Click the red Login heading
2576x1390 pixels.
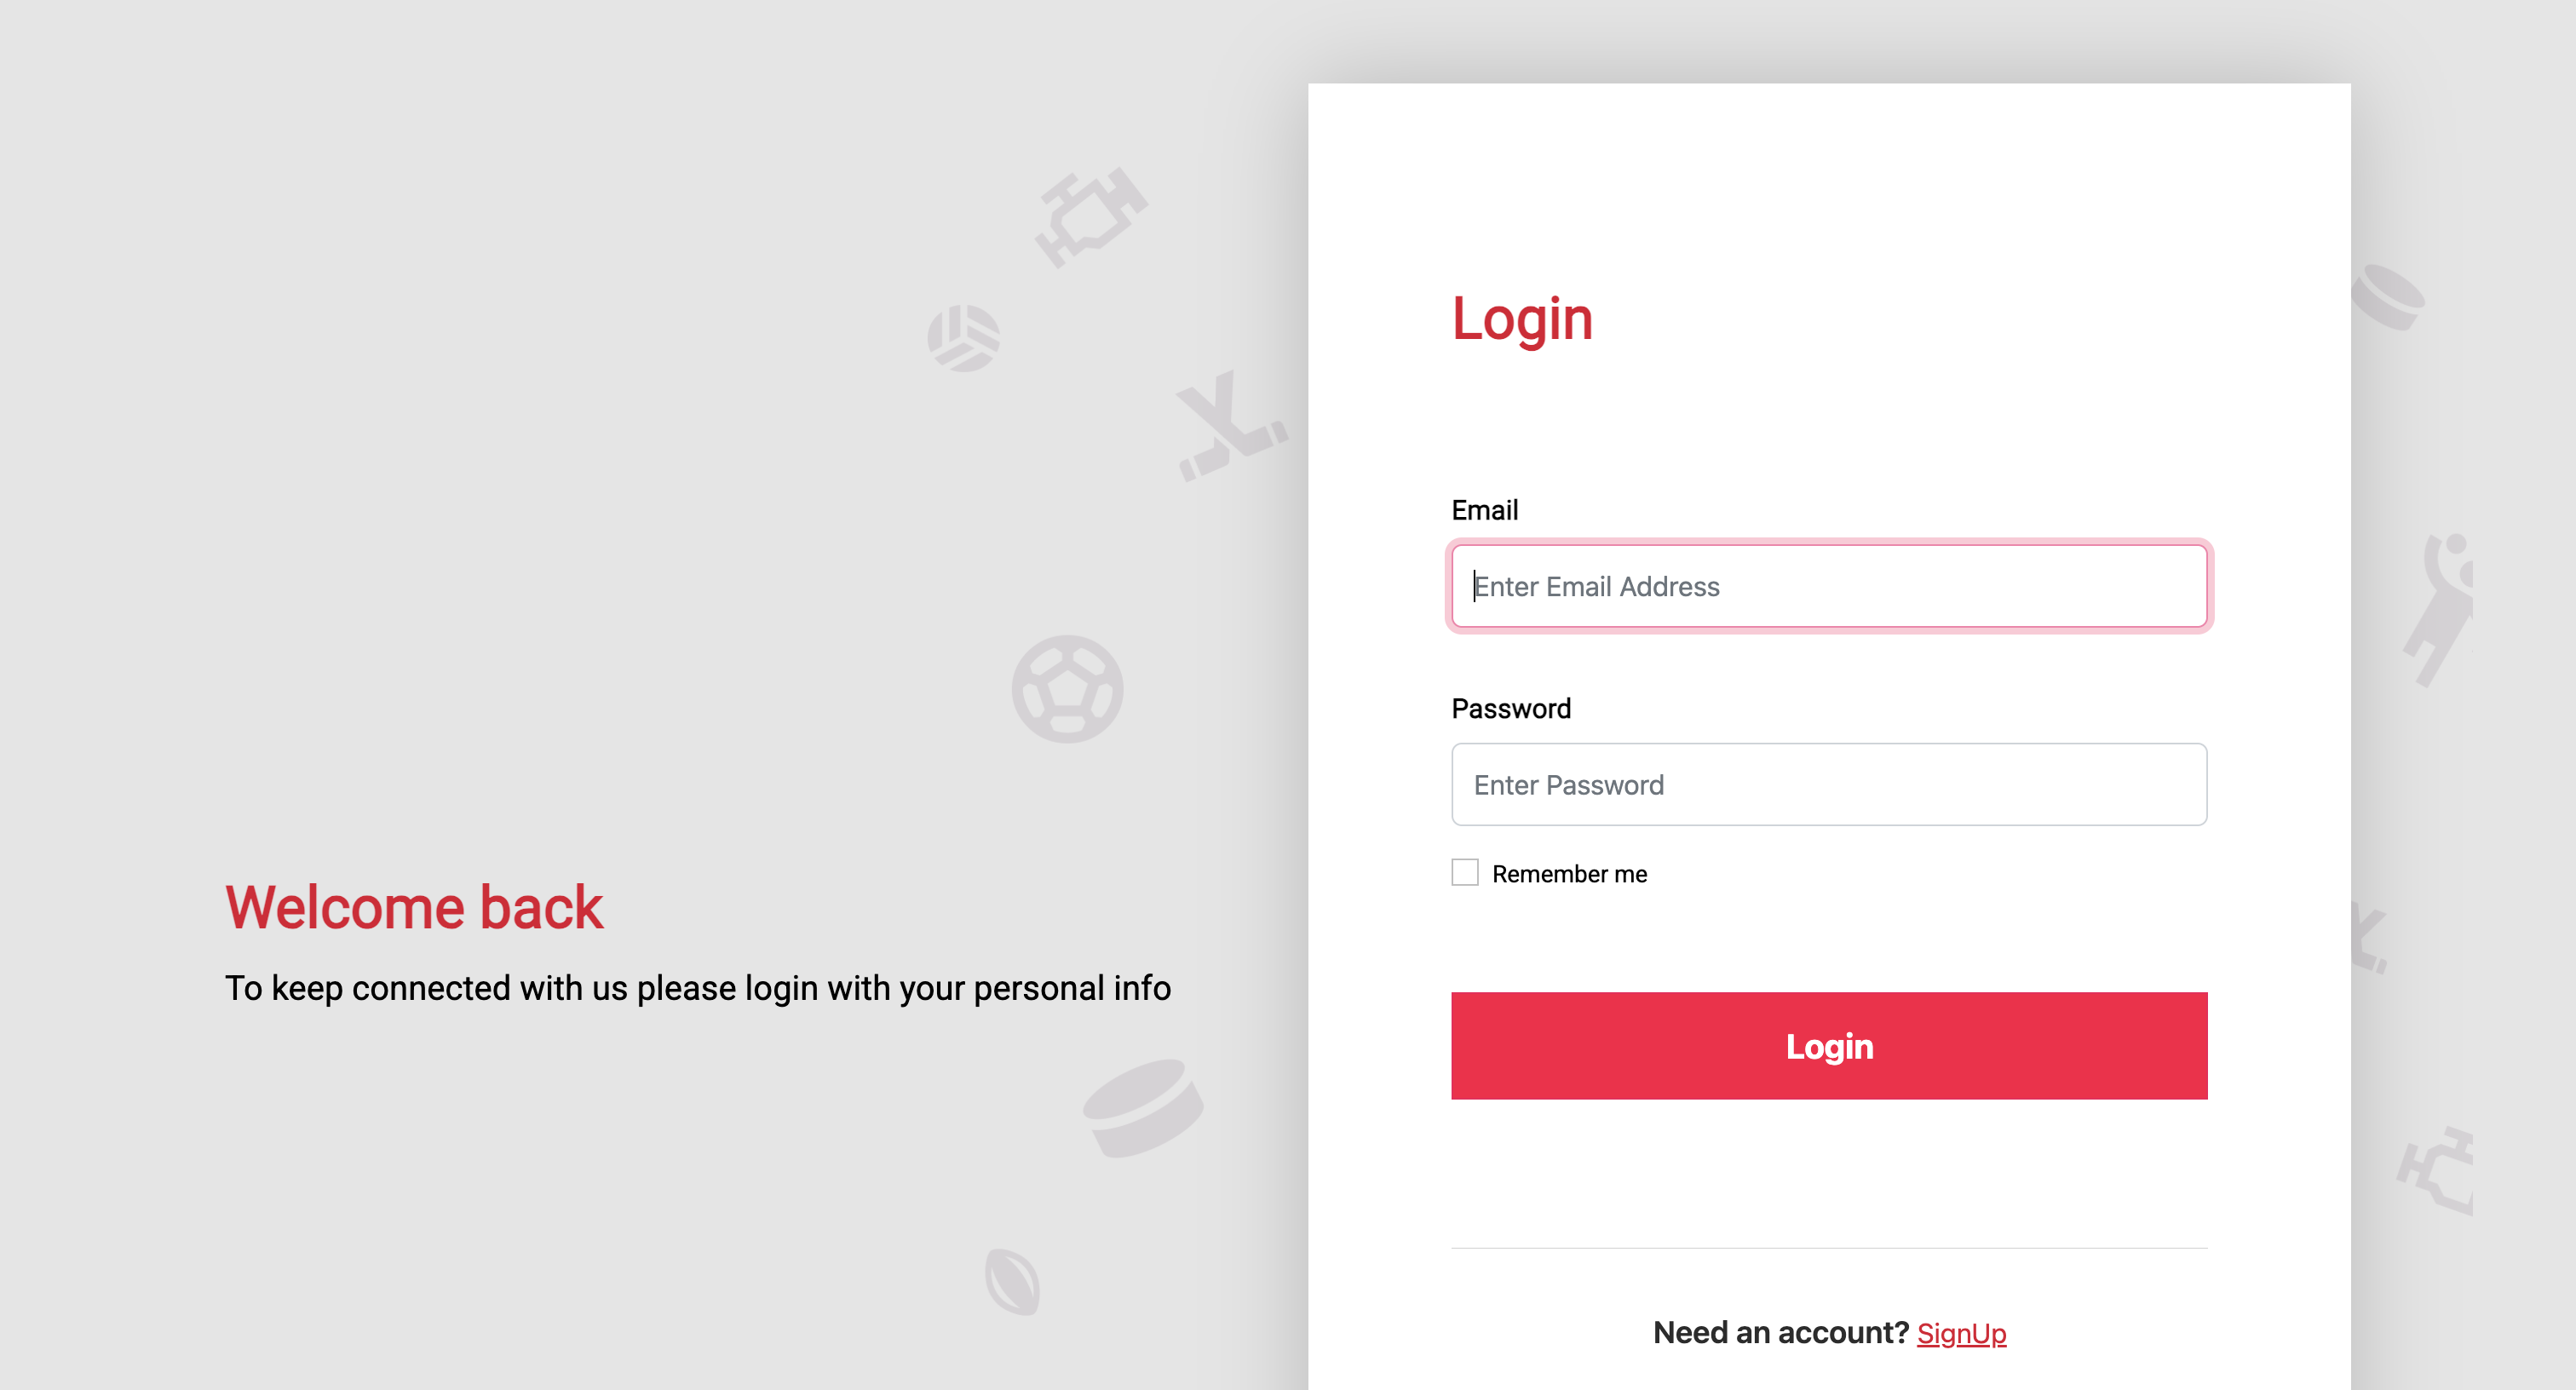[1523, 318]
